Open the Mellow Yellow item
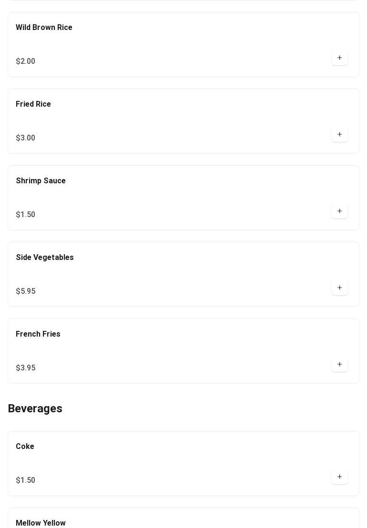 [x=41, y=523]
